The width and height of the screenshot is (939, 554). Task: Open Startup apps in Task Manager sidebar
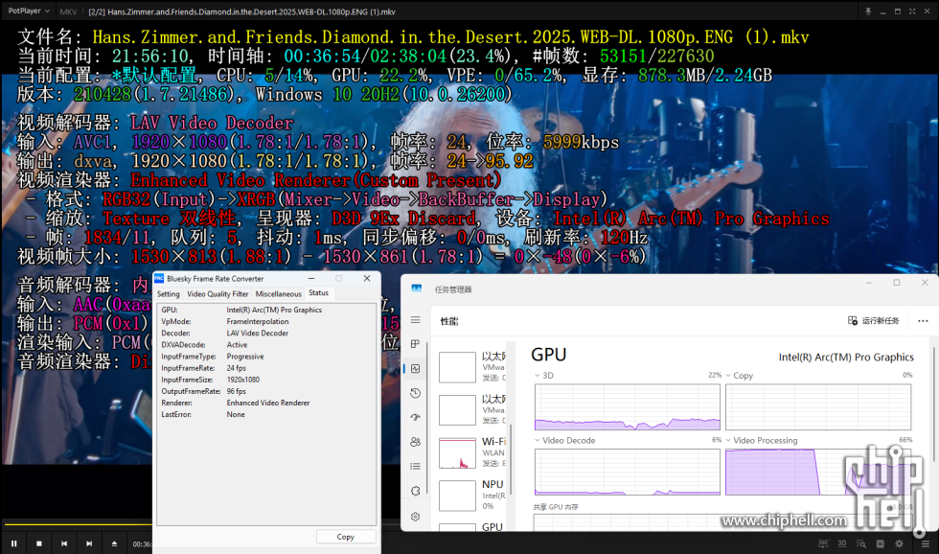tap(415, 418)
